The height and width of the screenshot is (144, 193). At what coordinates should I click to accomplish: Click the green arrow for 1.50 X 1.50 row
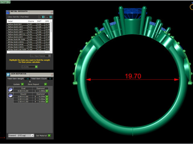point(47,102)
